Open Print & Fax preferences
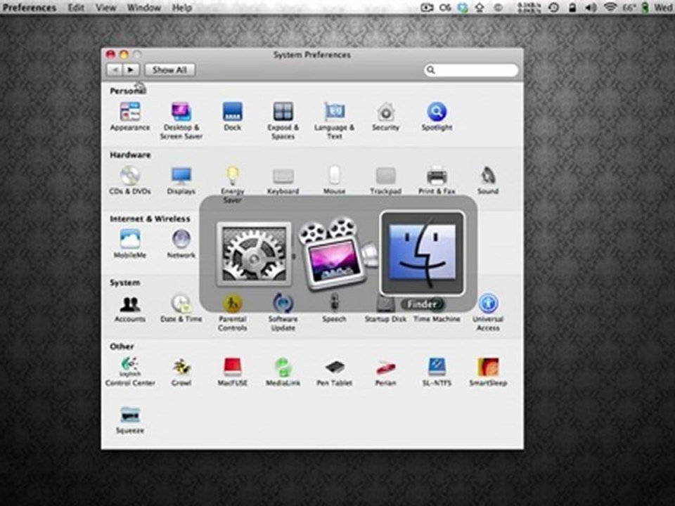675x506 pixels. 437,181
